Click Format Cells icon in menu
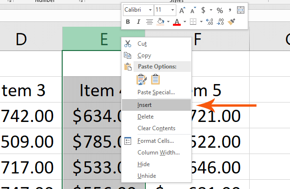 [x=128, y=141]
